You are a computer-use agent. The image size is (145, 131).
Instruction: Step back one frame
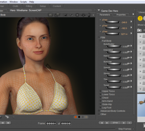[3, 123]
